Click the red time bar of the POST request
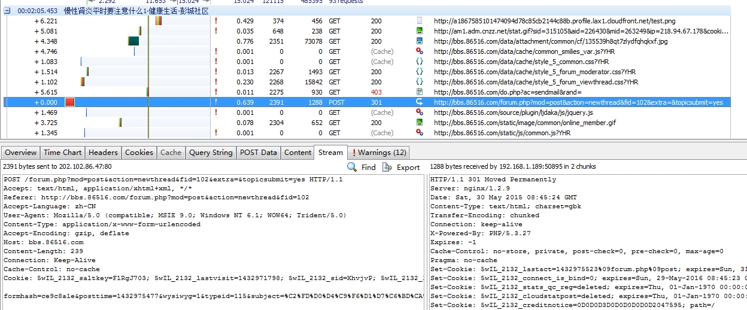The width and height of the screenshot is (747, 310). [x=69, y=102]
